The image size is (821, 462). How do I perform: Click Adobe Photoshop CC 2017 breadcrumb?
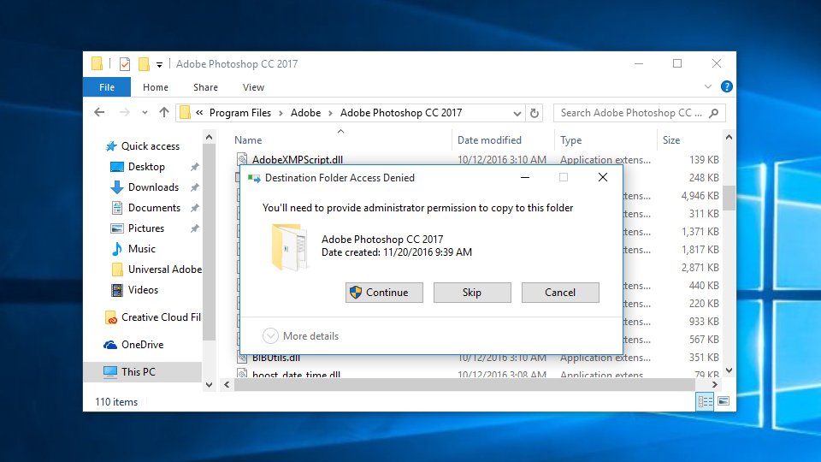click(401, 113)
